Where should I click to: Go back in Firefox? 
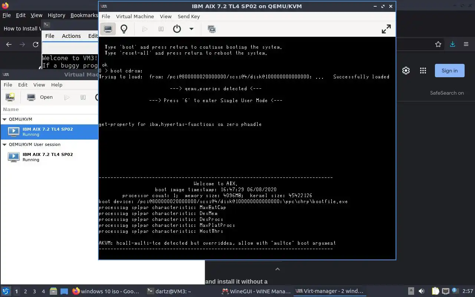click(x=9, y=44)
